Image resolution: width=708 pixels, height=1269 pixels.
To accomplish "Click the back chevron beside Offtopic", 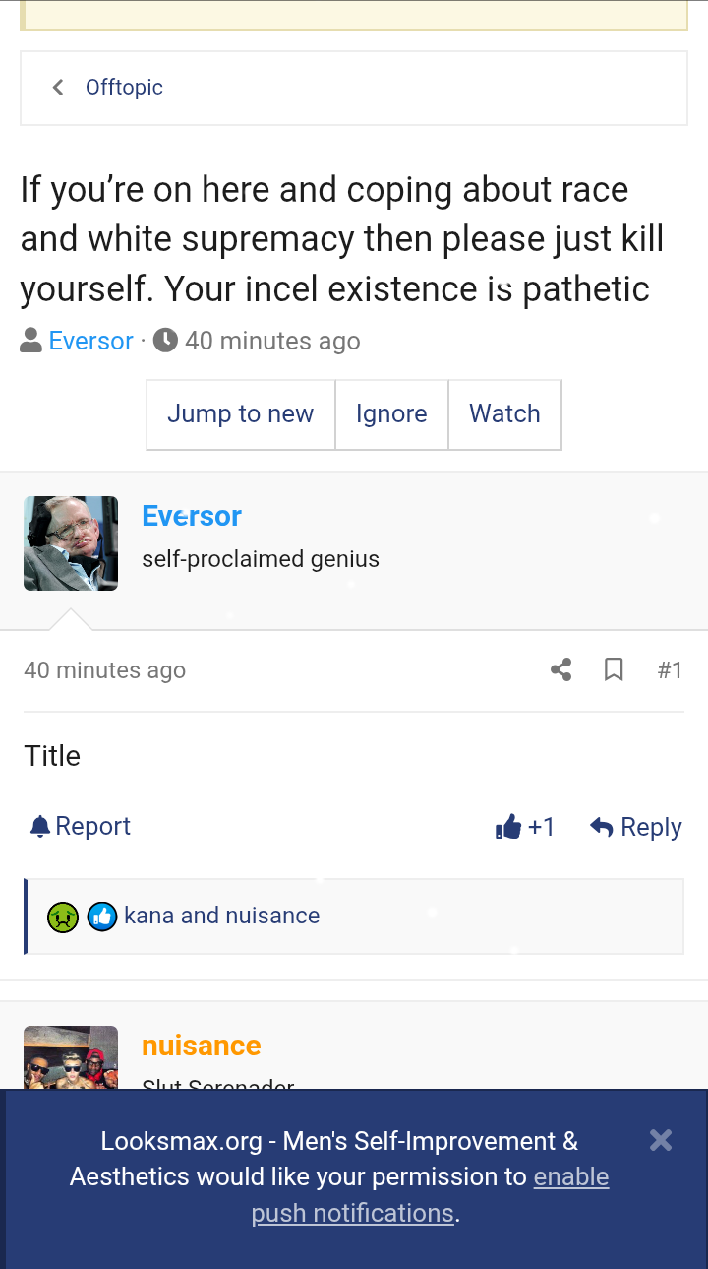I will tap(58, 88).
